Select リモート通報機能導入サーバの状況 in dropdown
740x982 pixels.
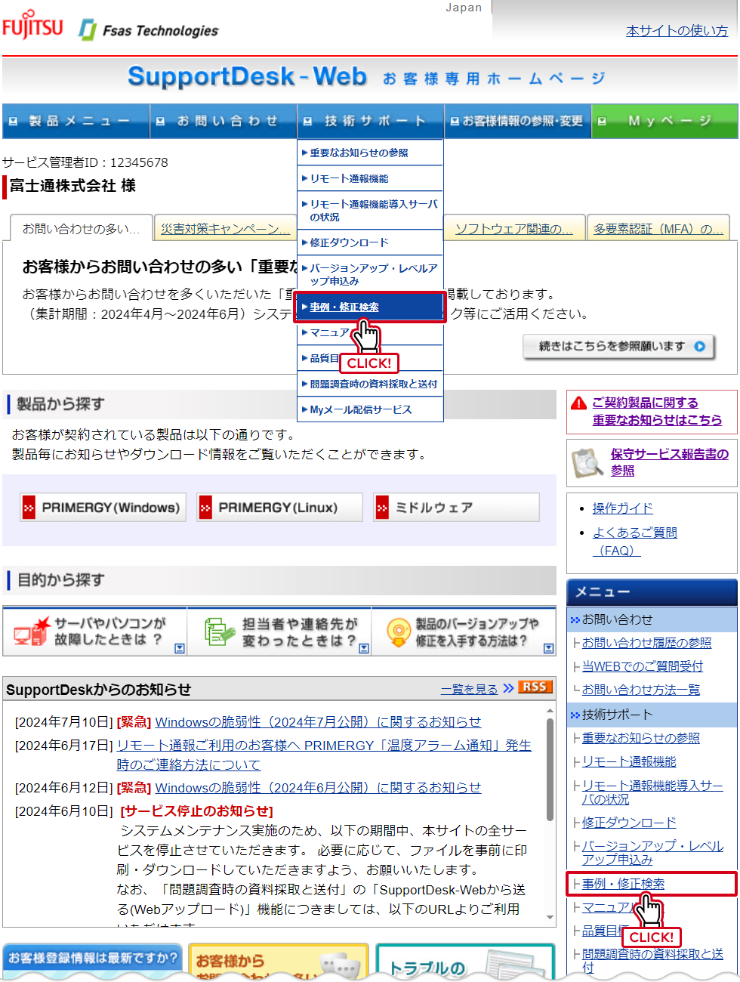point(370,211)
